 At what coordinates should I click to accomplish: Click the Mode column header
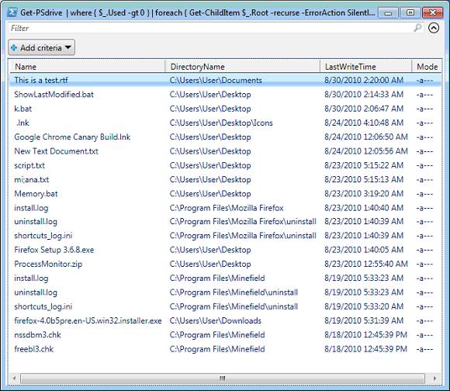pyautogui.click(x=427, y=67)
